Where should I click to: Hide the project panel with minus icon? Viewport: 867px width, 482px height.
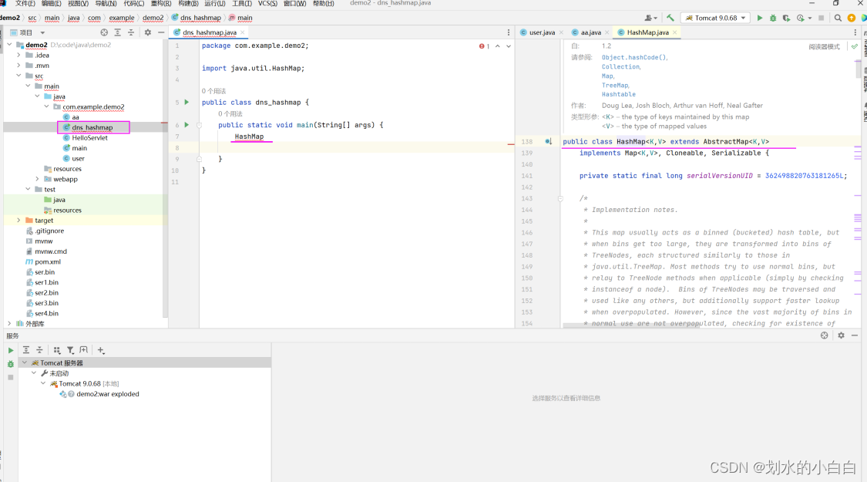(161, 32)
